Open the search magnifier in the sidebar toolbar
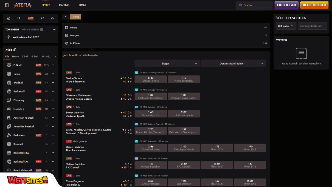 pyautogui.click(x=19, y=18)
